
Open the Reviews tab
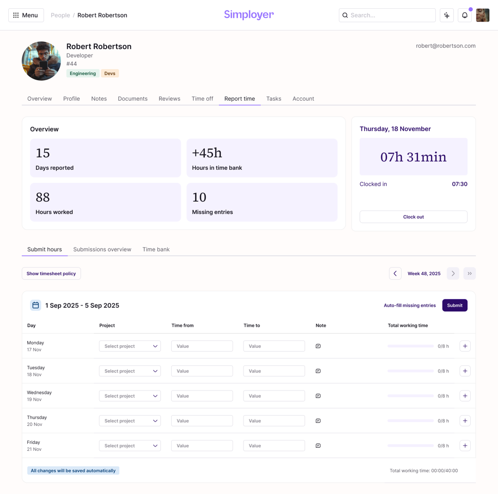[x=169, y=99]
